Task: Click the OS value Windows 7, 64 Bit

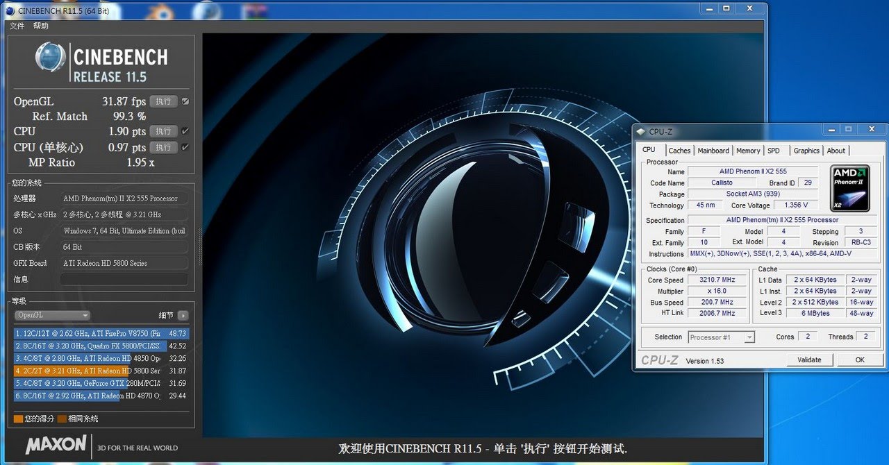Action: coord(124,230)
